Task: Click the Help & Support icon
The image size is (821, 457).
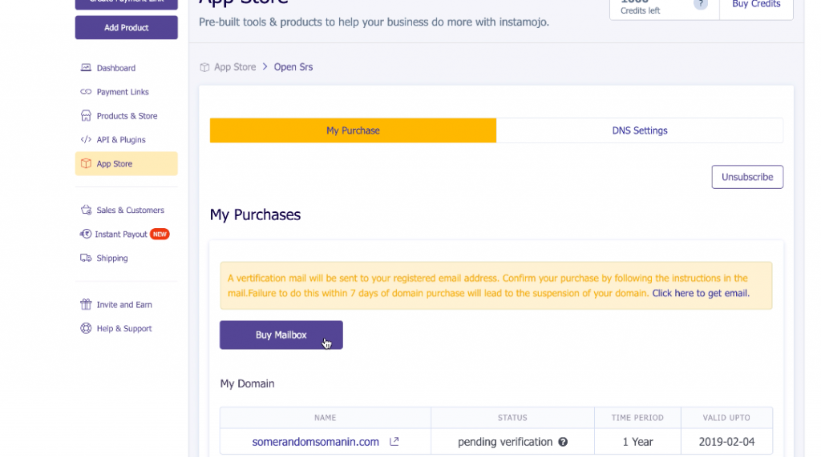Action: 86,329
